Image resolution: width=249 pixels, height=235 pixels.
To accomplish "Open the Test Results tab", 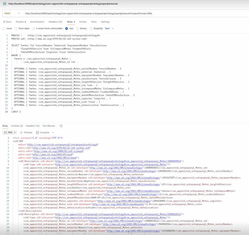I will (x=49, y=126).
